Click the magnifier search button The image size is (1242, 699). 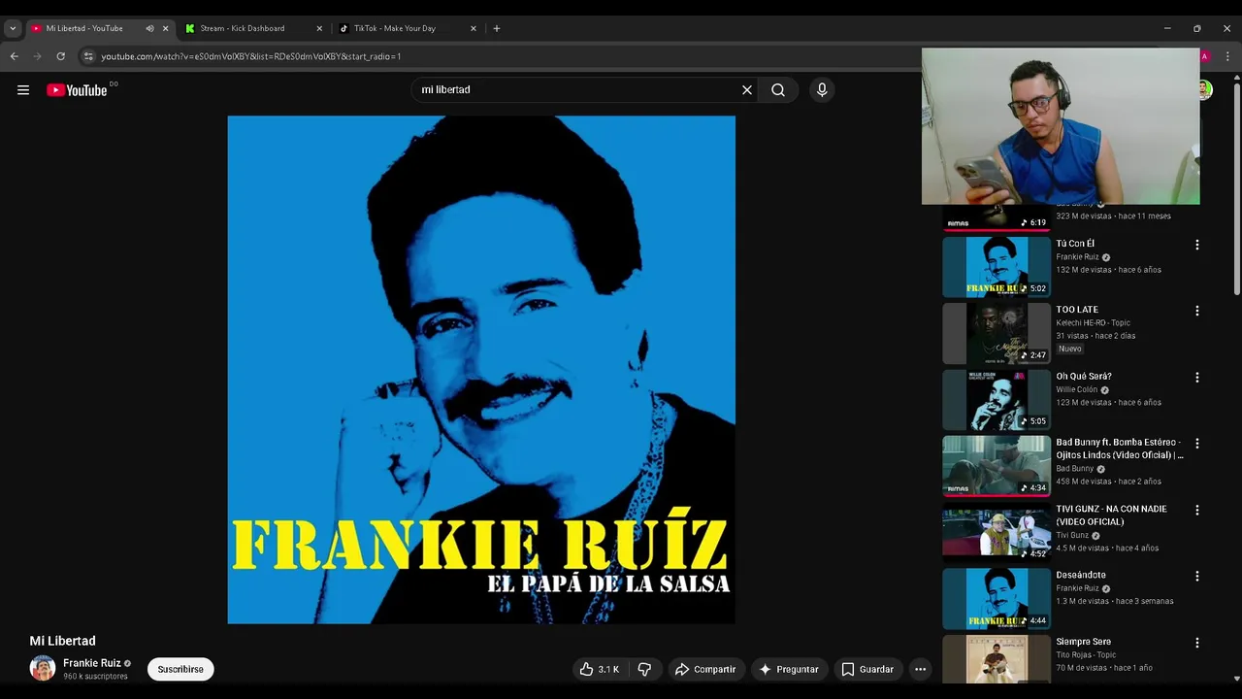[x=778, y=90]
